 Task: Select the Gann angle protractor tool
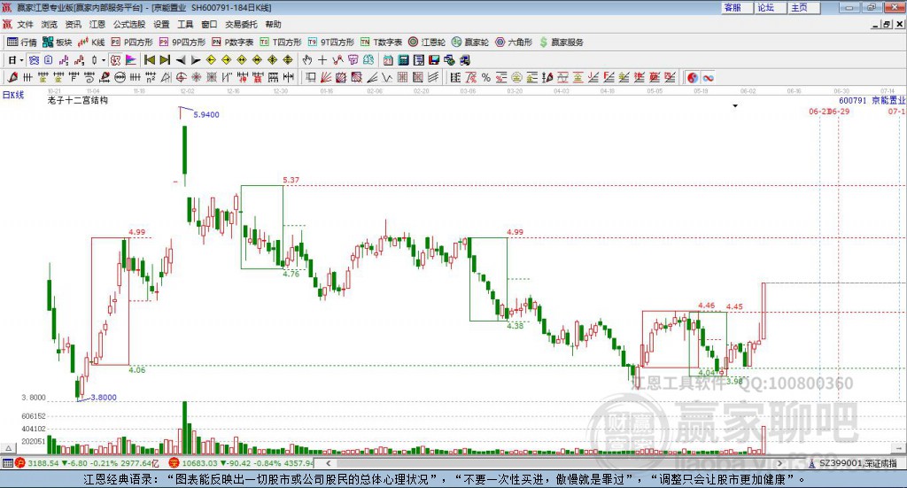(166, 77)
